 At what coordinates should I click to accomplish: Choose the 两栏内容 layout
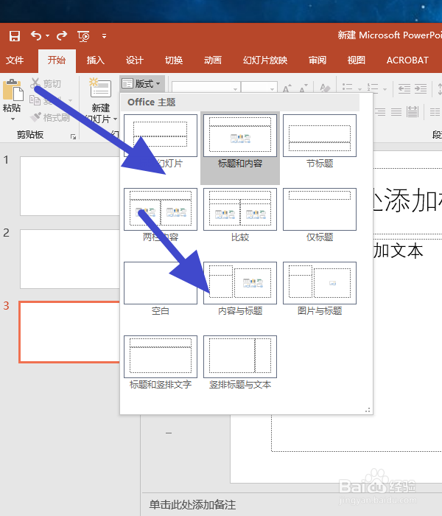[x=161, y=215]
